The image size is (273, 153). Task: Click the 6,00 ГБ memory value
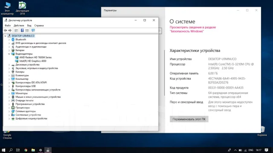[x=213, y=74]
